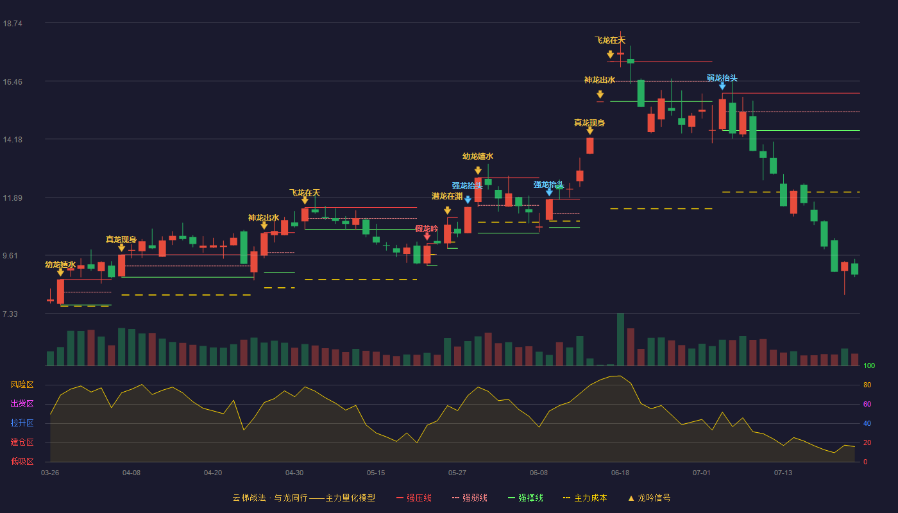Toggle the 强弱线 legend entry
This screenshot has width=898, height=513.
[x=470, y=498]
